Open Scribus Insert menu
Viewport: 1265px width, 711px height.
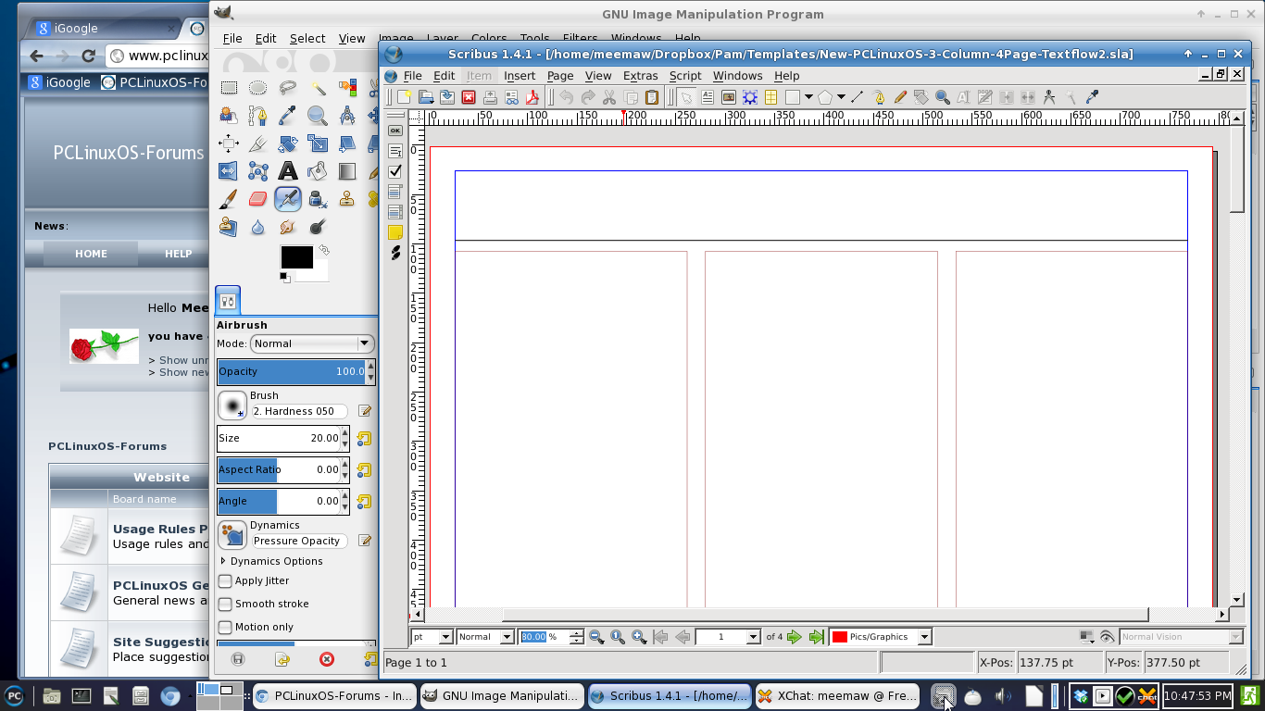pyautogui.click(x=520, y=76)
